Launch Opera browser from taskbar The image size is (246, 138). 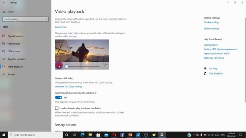[x=114, y=135]
